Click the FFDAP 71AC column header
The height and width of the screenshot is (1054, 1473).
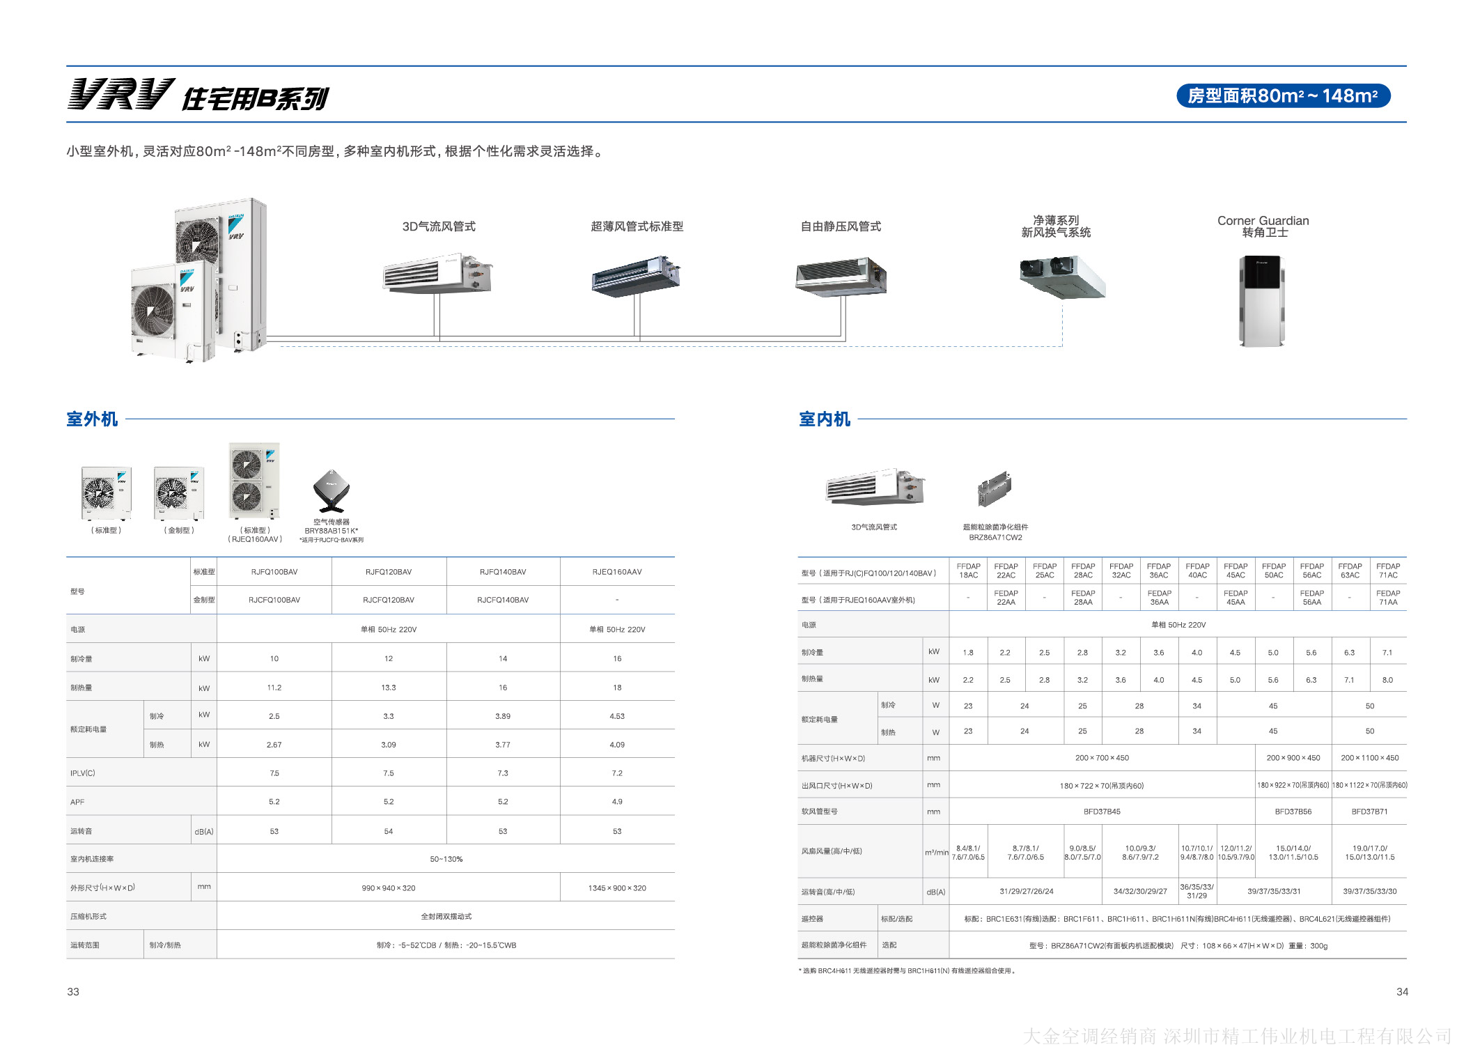pos(1388,571)
